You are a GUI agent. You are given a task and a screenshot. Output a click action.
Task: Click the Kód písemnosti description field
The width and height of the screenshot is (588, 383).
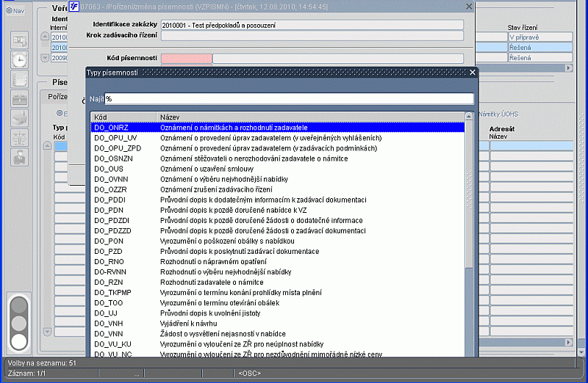point(338,59)
